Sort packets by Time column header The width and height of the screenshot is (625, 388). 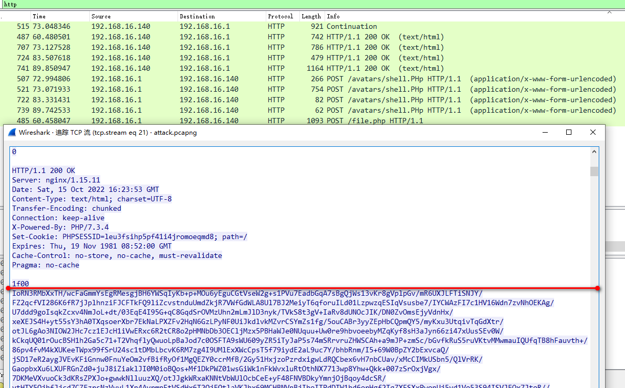point(60,16)
